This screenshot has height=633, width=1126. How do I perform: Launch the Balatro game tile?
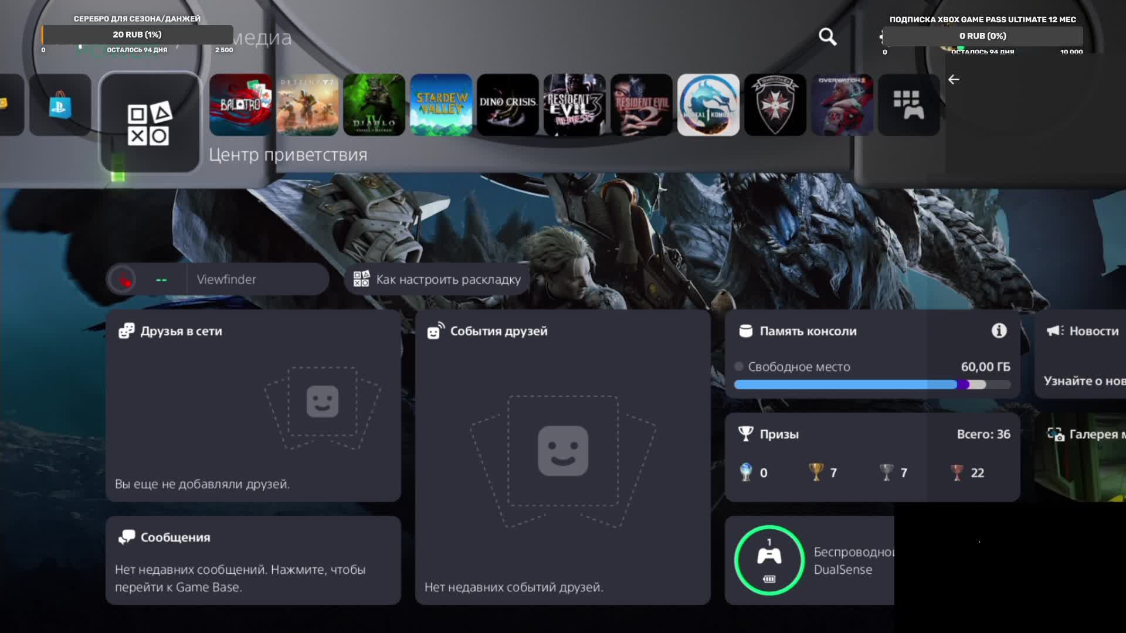[241, 105]
